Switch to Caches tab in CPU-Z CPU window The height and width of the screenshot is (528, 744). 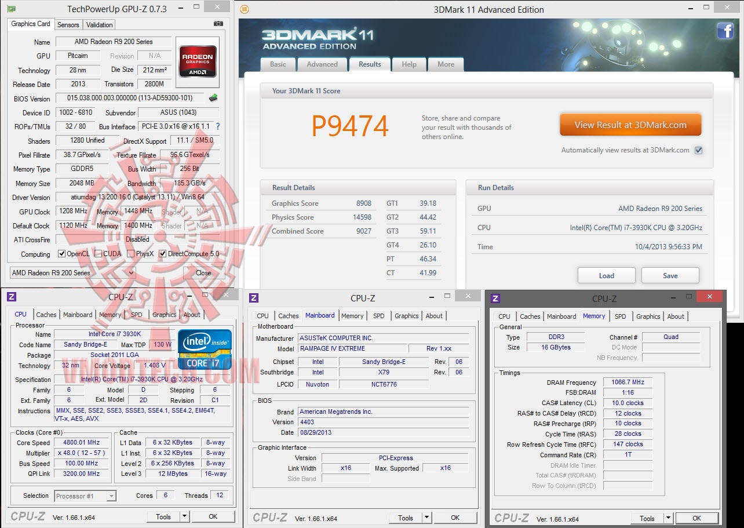coord(46,315)
